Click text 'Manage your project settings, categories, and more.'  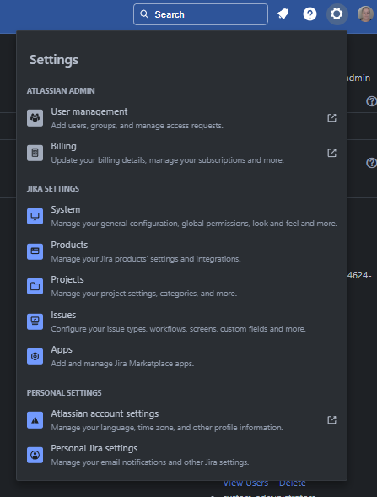[144, 294]
